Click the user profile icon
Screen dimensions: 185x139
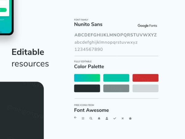107,118
